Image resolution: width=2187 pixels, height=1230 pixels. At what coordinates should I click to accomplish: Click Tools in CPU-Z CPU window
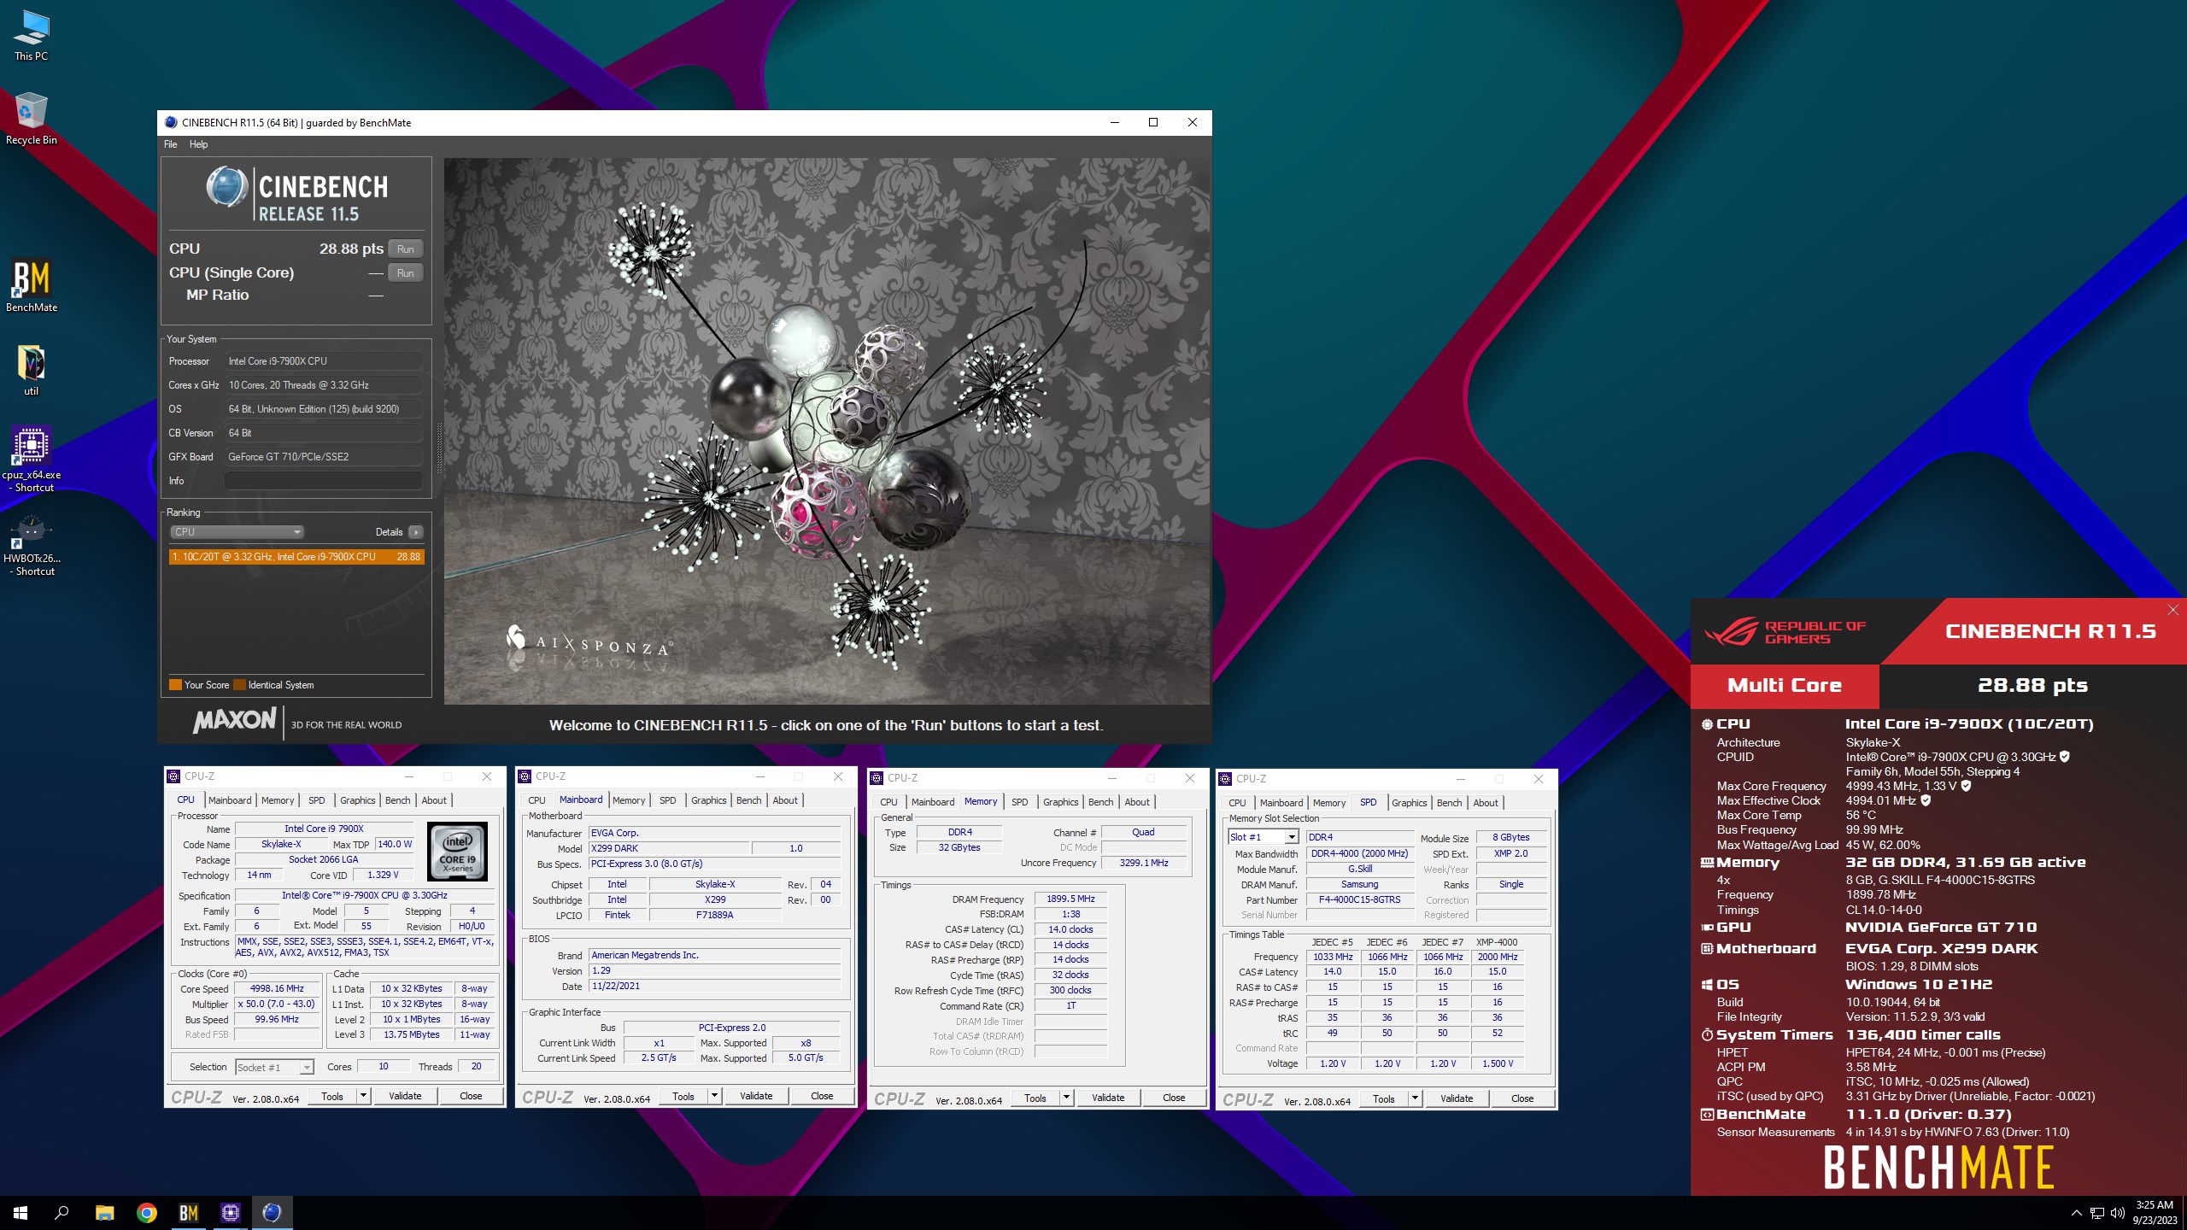pyautogui.click(x=332, y=1097)
